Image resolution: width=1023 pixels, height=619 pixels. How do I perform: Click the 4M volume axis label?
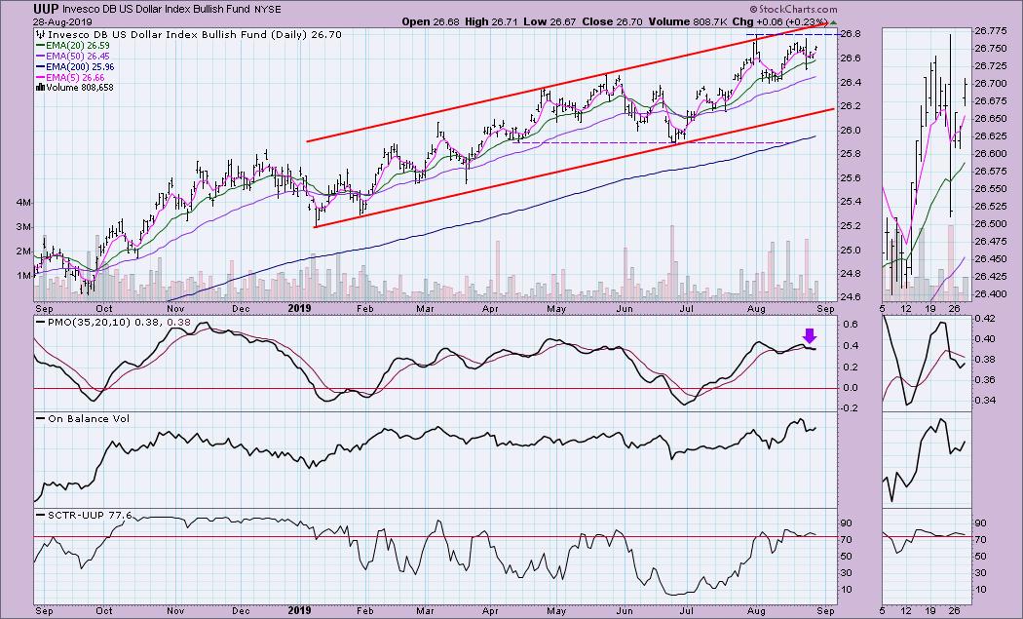point(23,203)
